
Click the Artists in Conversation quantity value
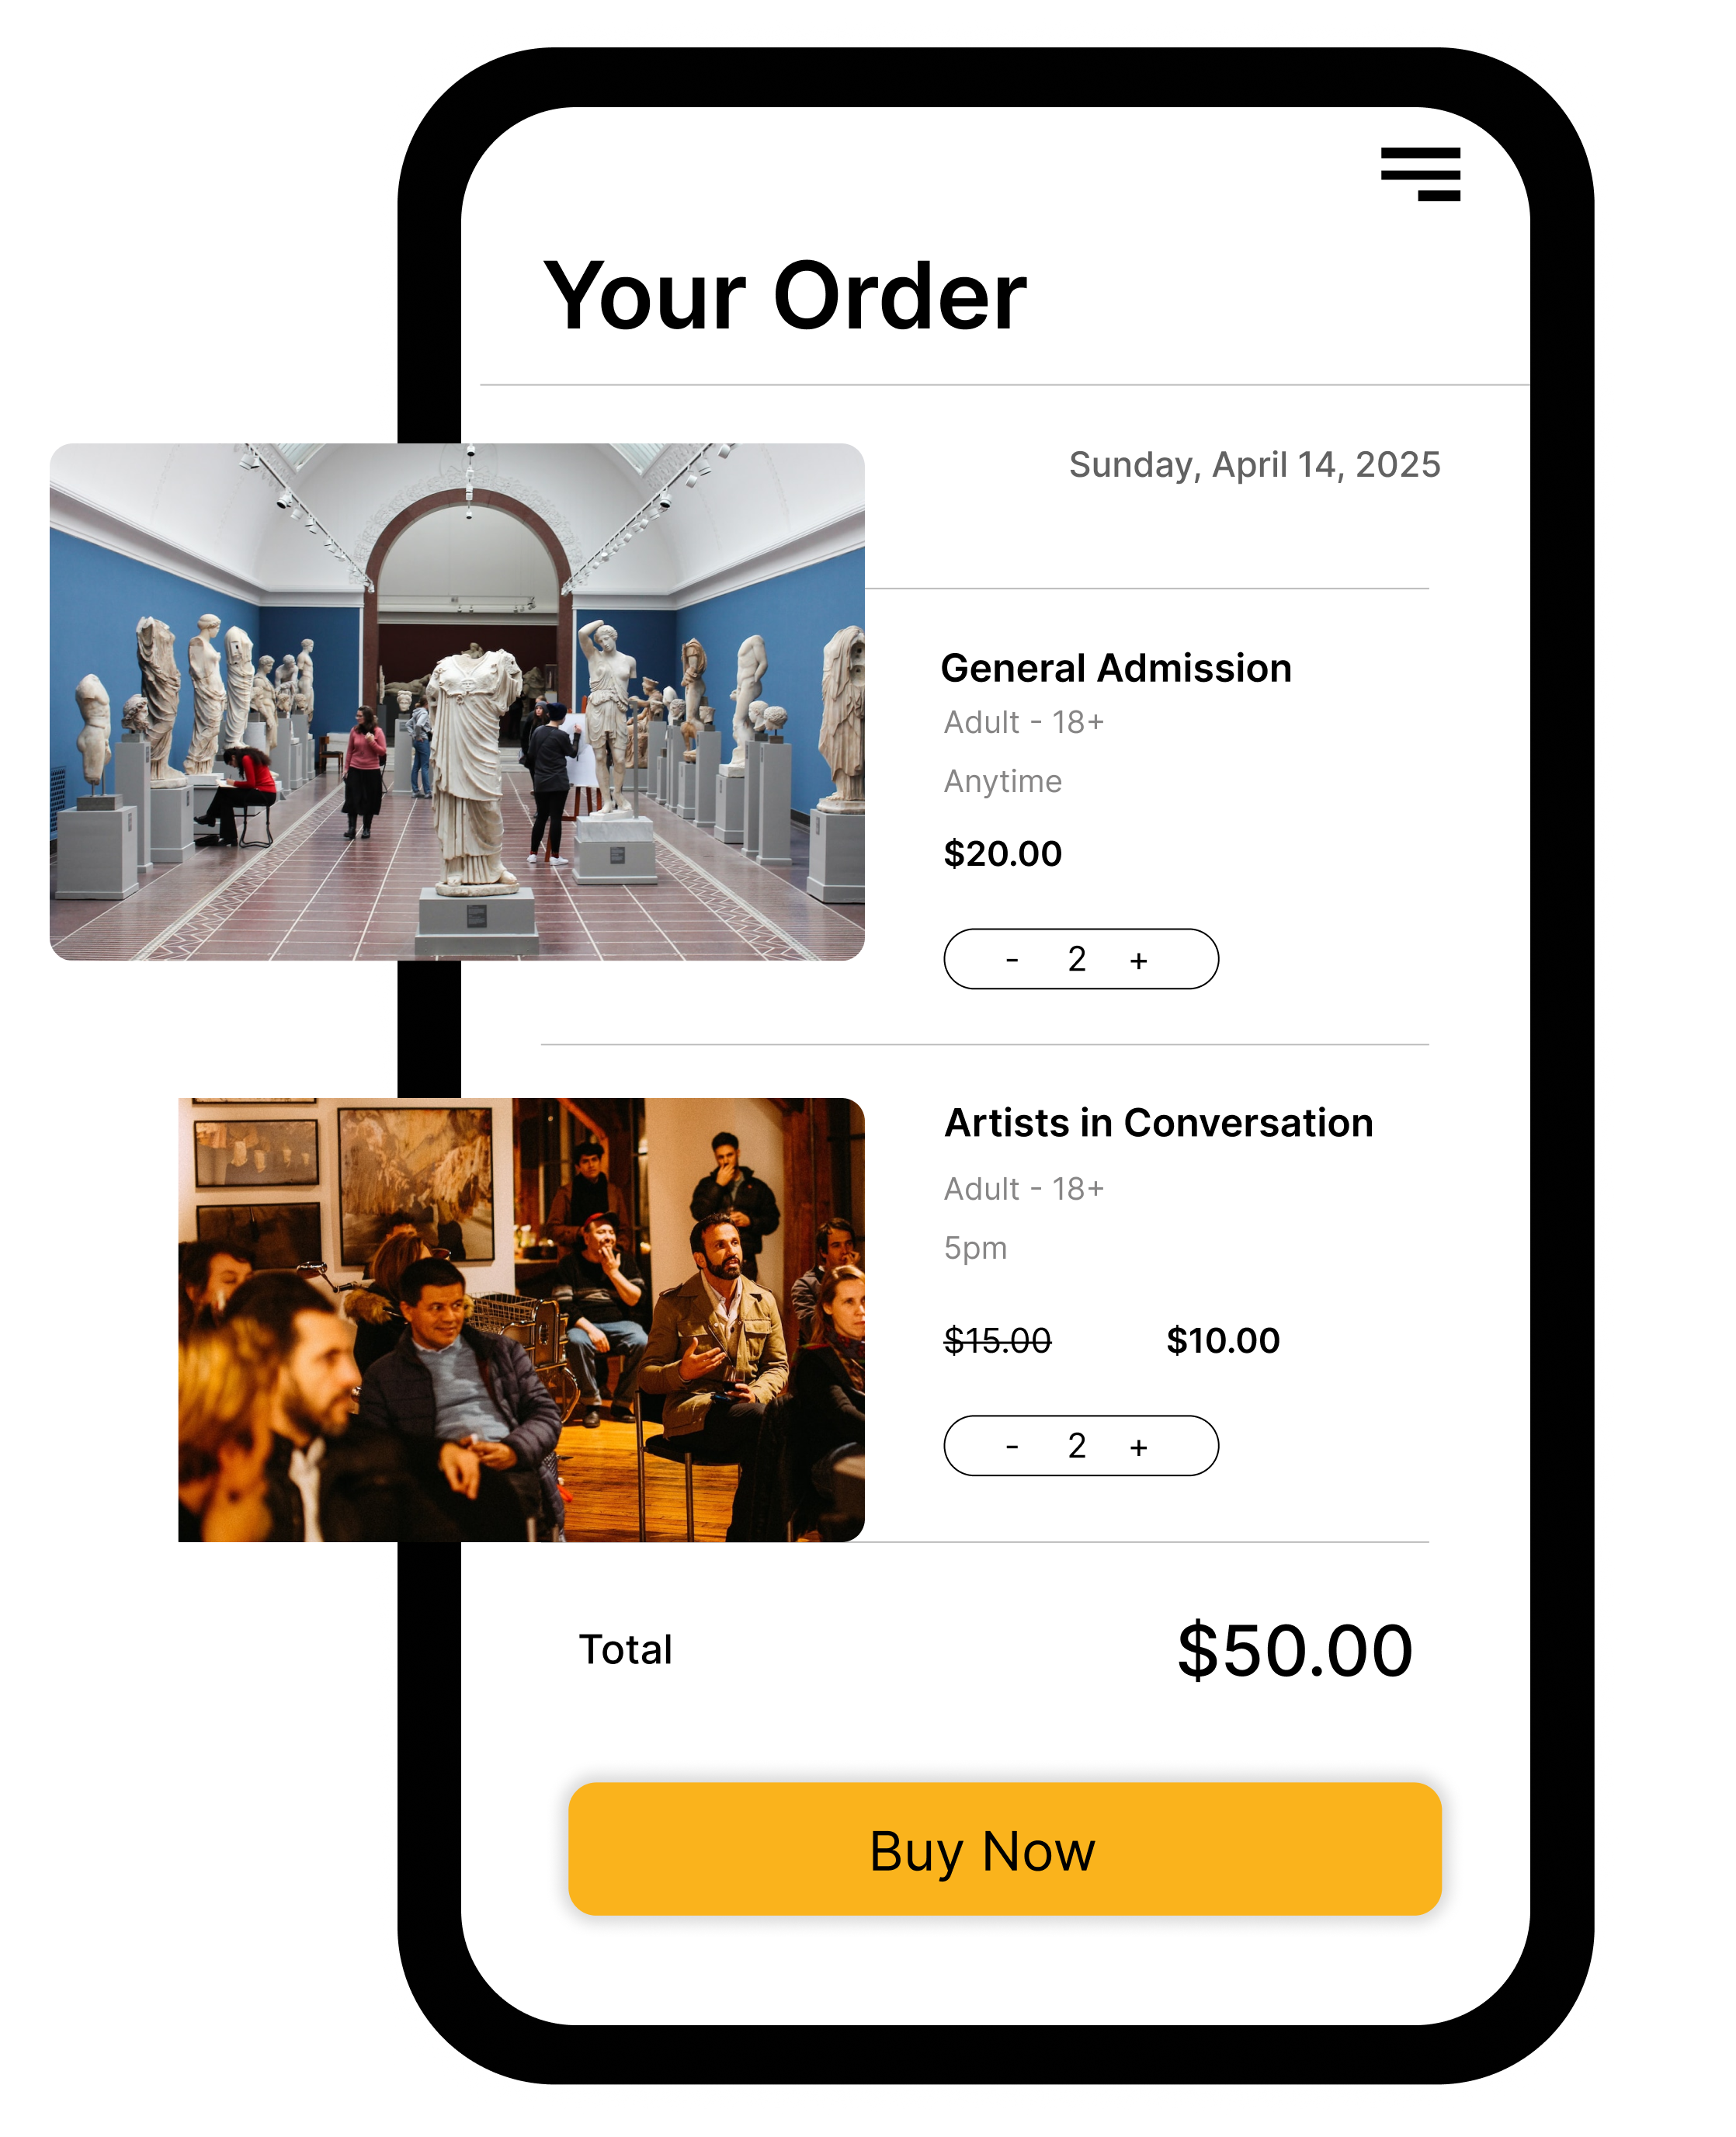[1076, 1445]
